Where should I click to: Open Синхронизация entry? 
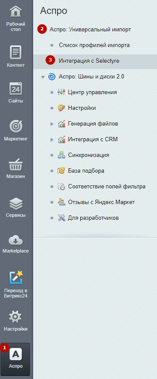click(x=89, y=155)
